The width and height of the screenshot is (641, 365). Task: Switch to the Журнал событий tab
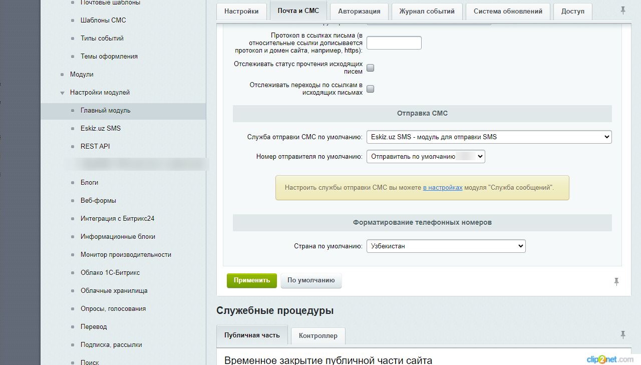[x=427, y=11]
